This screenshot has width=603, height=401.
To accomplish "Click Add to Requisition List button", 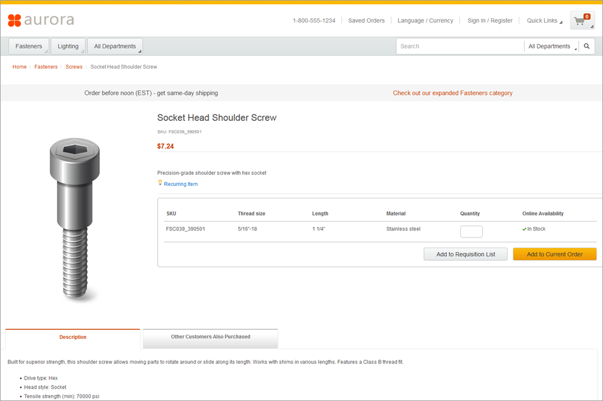I will pyautogui.click(x=465, y=254).
